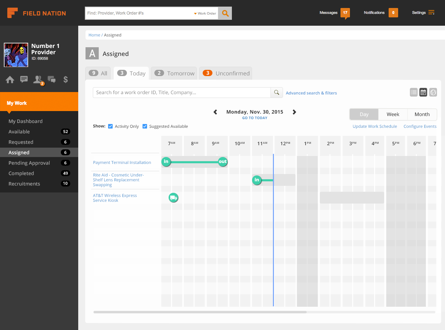Click the home icon in sidebar

pos(10,80)
